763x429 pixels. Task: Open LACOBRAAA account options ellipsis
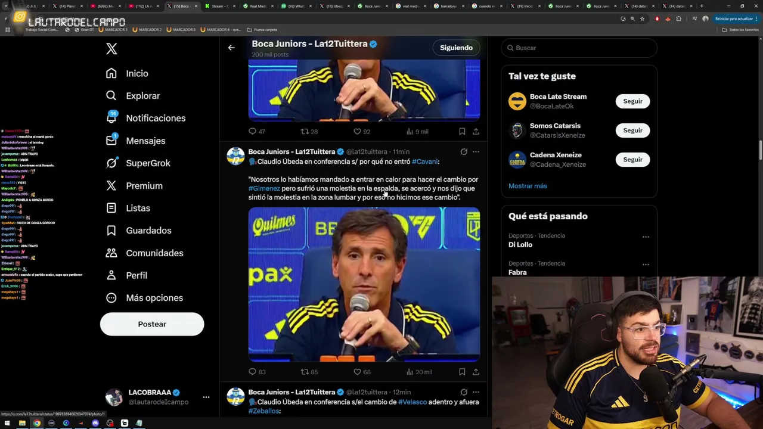click(x=206, y=397)
